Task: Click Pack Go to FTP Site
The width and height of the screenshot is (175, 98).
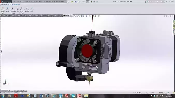Action: tap(21, 11)
